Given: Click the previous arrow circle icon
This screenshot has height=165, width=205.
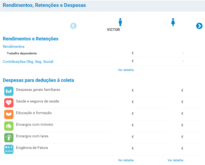Looking at the screenshot, I should tap(73, 26).
